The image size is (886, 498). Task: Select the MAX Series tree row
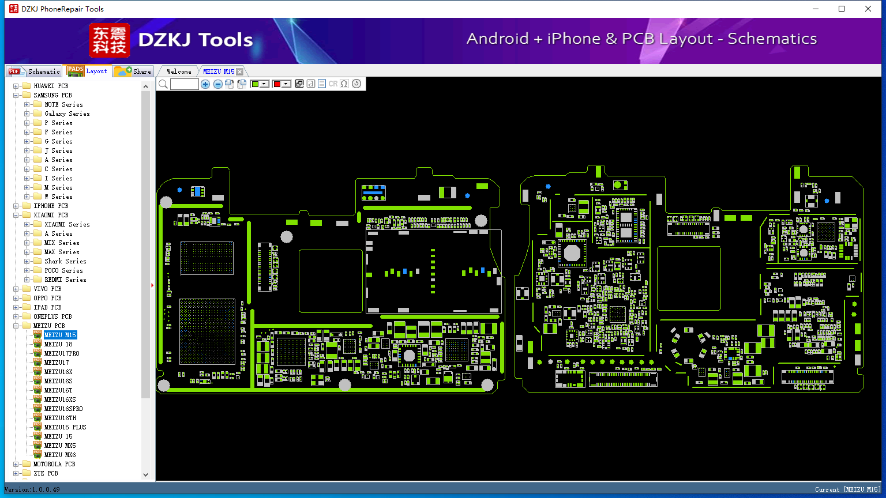pyautogui.click(x=62, y=252)
